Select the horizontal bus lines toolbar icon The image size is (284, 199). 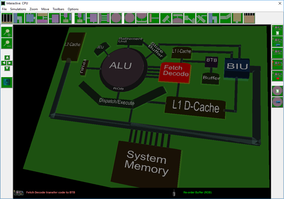click(104, 18)
